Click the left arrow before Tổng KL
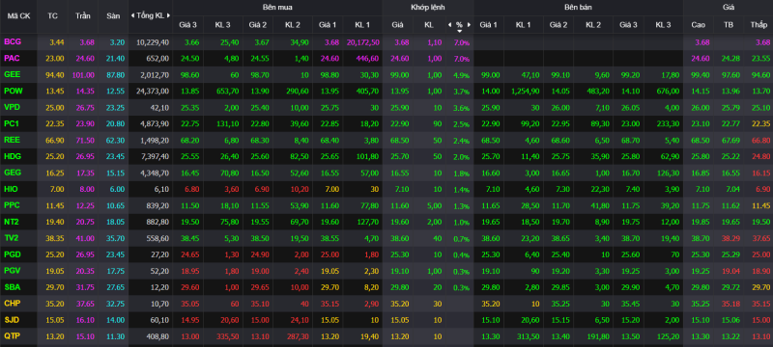The width and height of the screenshot is (773, 347). [x=132, y=15]
